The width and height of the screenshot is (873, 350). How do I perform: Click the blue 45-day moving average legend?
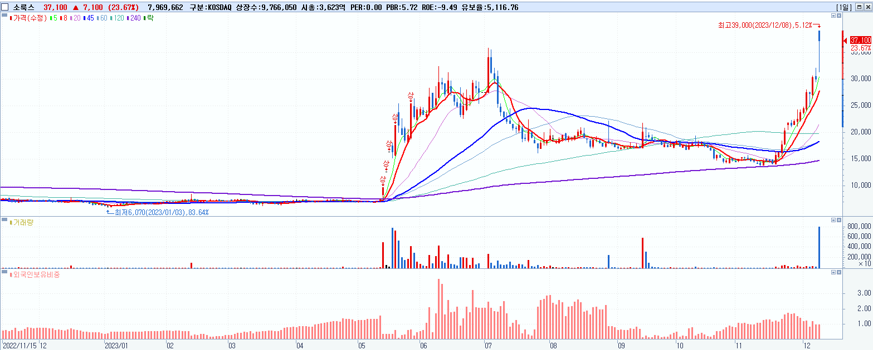87,18
